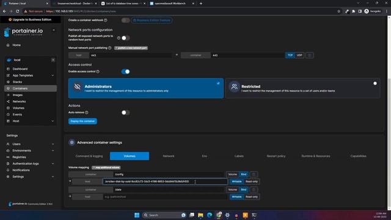Remove the /data volume mapping
The image size is (391, 220).
(x=254, y=189)
